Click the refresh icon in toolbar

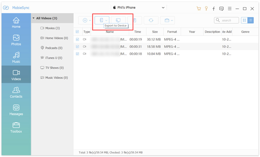(151, 20)
